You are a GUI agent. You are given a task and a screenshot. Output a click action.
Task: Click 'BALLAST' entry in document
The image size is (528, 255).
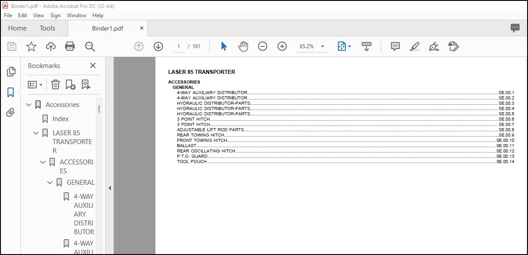tap(345, 146)
